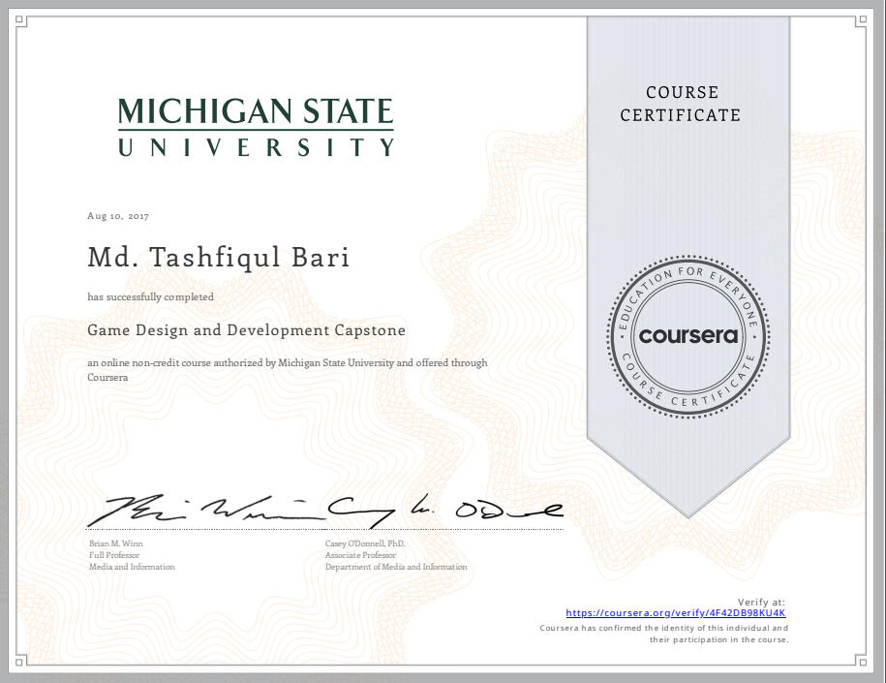886x683 pixels.
Task: Click the 'Full Professor' title text
Action: coord(113,555)
